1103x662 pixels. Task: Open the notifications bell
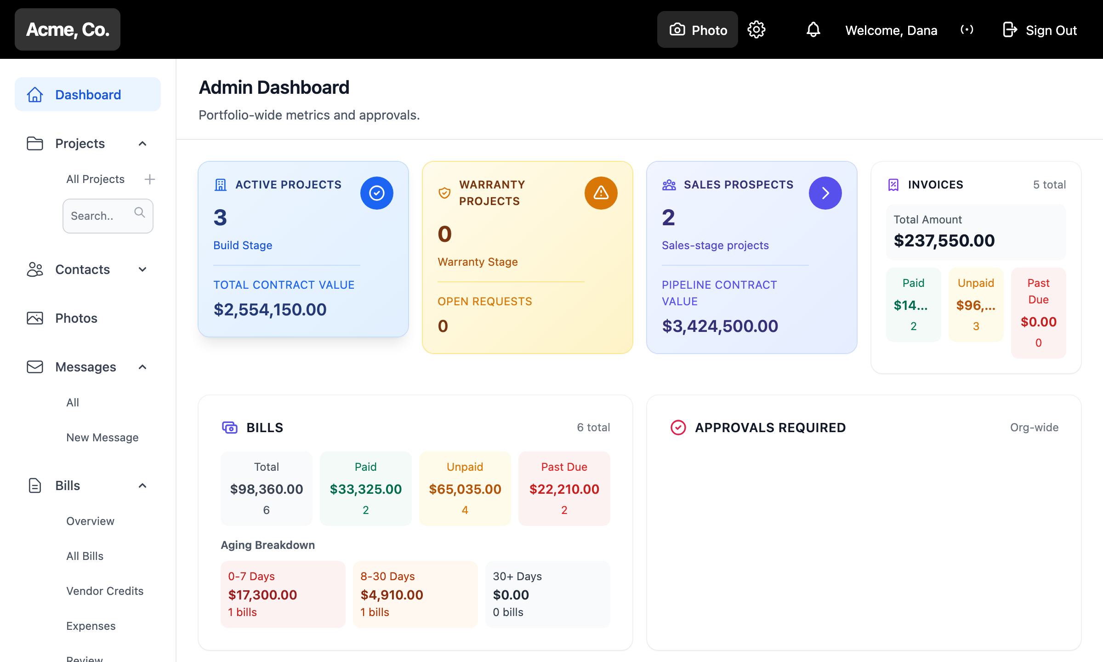coord(813,30)
